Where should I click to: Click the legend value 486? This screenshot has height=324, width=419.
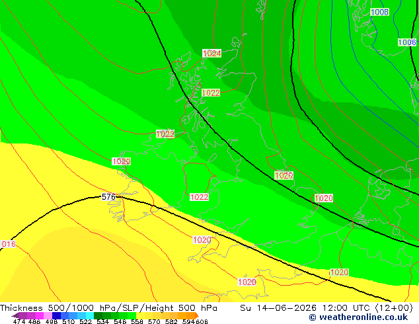tap(34, 321)
